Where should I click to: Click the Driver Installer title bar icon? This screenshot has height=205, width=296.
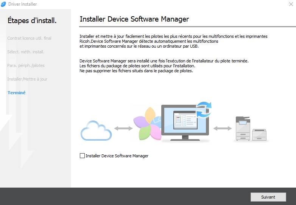coord(4,4)
